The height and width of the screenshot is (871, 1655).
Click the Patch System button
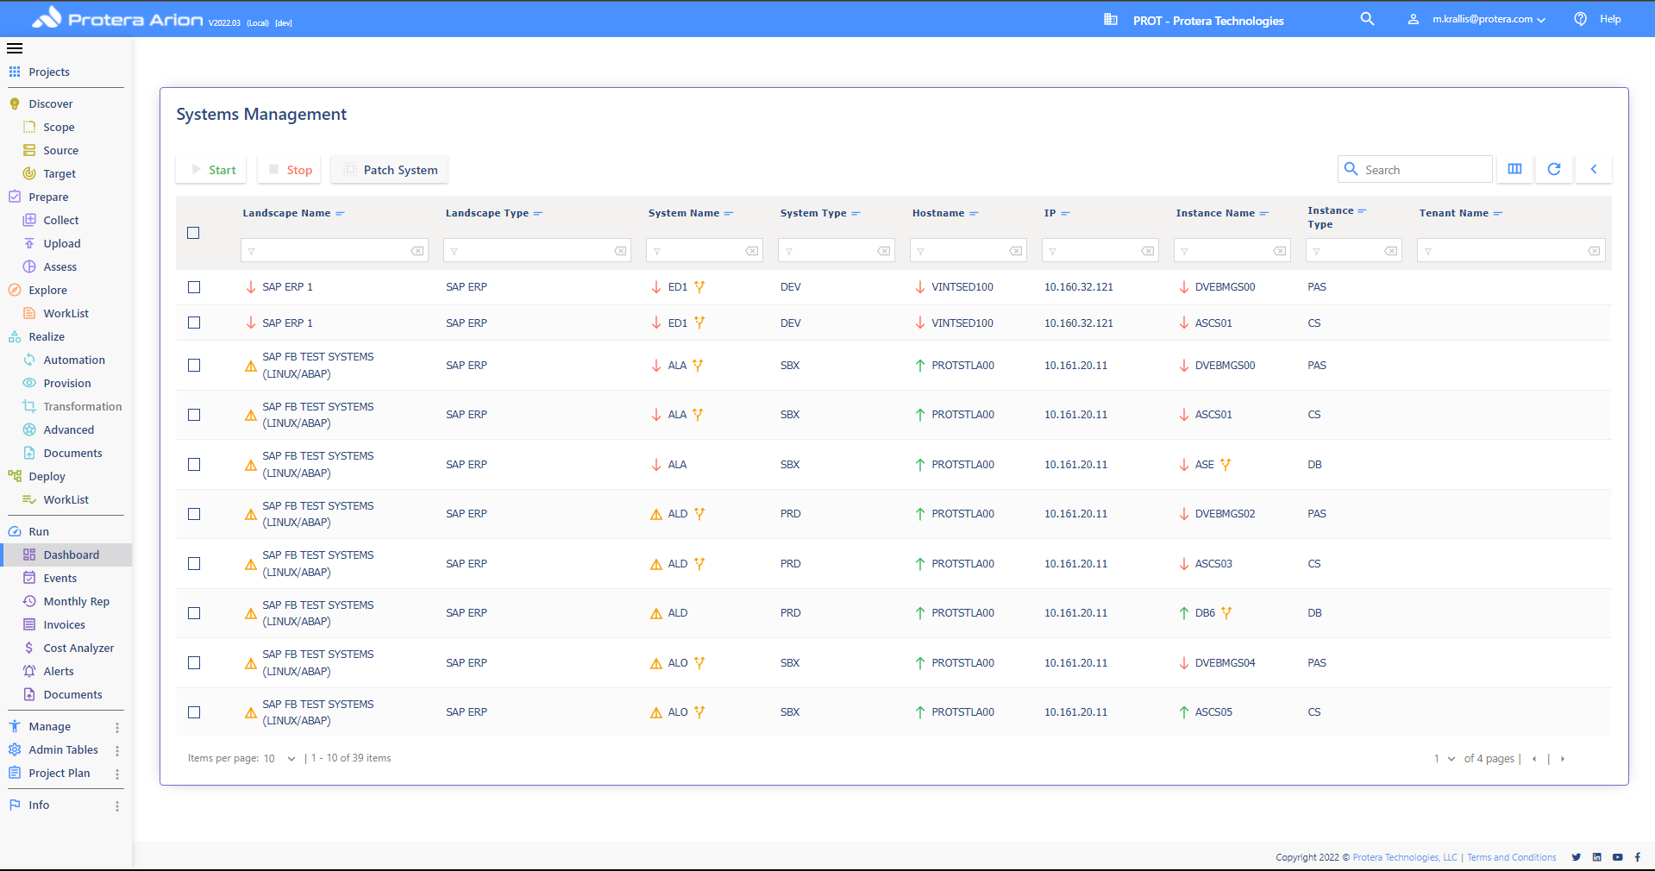point(390,170)
